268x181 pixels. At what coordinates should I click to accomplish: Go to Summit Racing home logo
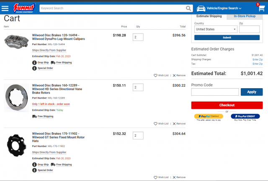pos(24,8)
